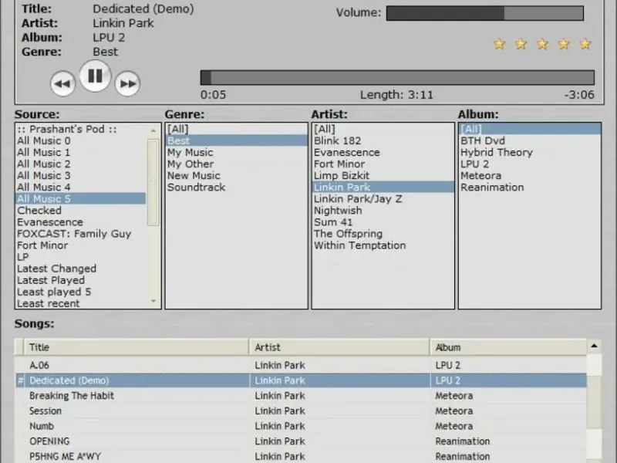The width and height of the screenshot is (617, 463).
Task: Pick 'Blink 182' artist
Action: tap(383, 140)
